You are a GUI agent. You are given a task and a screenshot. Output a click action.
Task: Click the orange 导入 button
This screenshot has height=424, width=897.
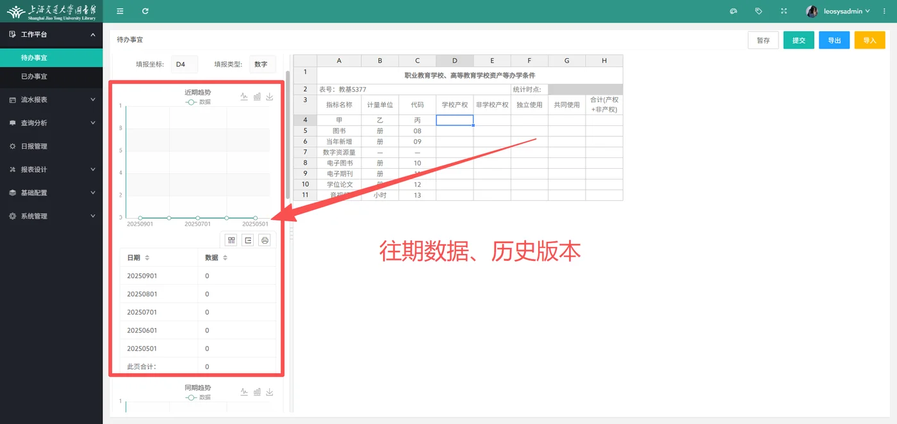click(x=869, y=40)
